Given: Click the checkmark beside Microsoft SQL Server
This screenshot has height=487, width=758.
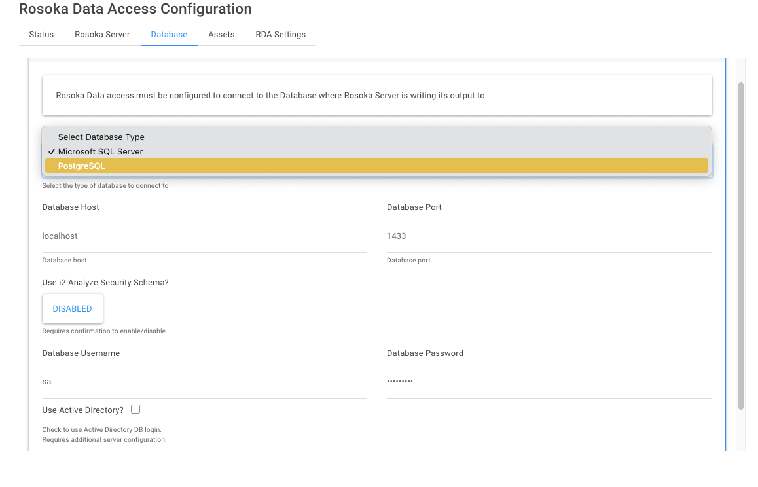Looking at the screenshot, I should (51, 151).
